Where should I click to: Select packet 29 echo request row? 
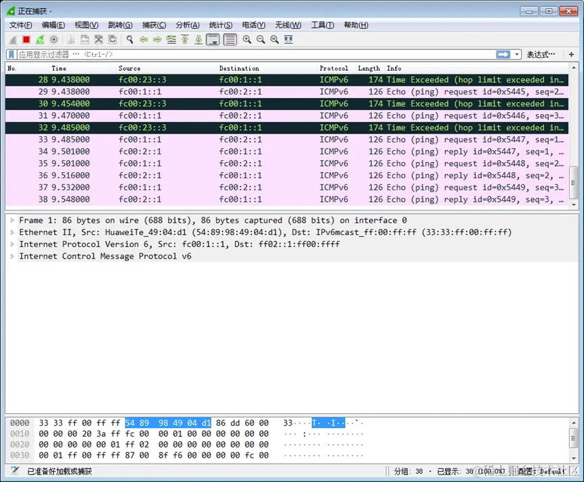287,92
